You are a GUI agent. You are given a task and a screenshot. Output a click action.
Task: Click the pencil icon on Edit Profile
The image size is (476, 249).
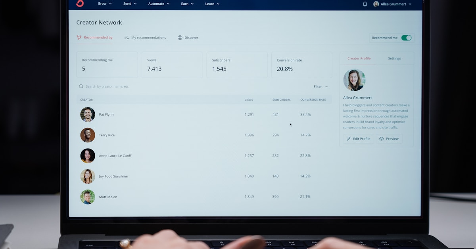(x=348, y=139)
